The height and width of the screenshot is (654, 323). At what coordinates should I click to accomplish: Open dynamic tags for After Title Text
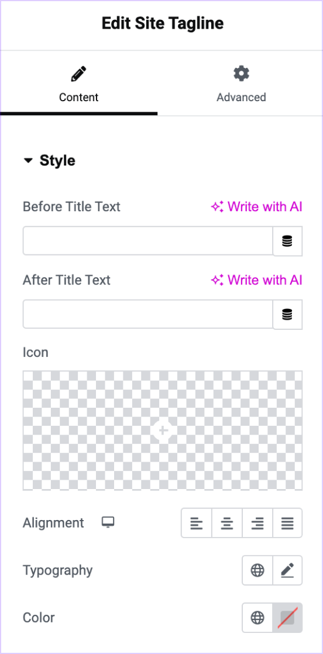287,314
